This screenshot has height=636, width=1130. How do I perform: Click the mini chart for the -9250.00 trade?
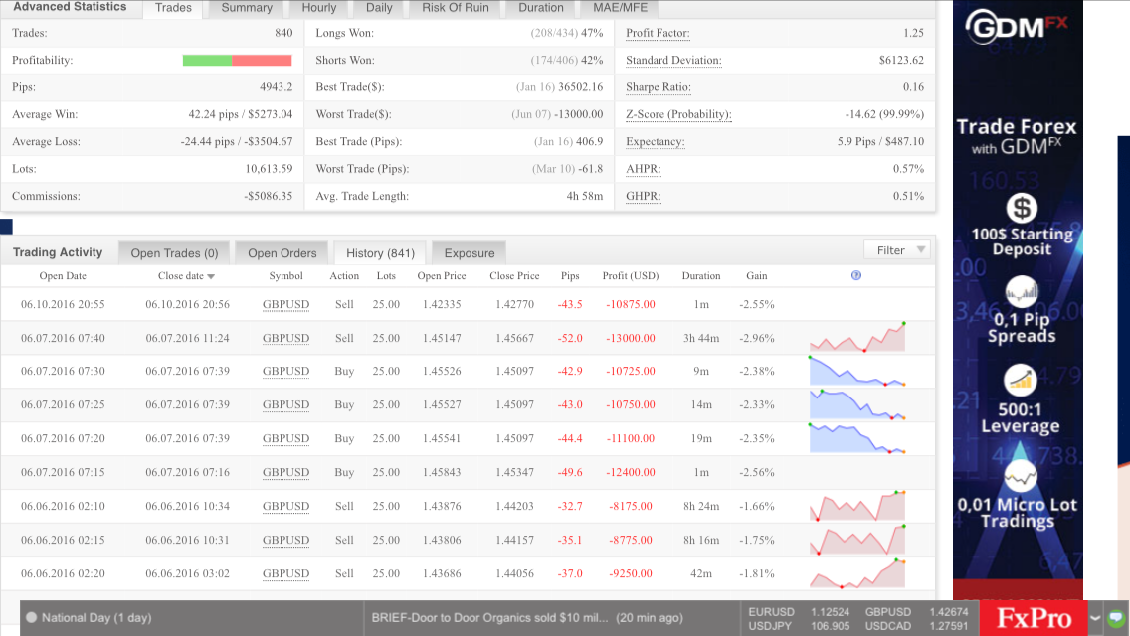856,573
